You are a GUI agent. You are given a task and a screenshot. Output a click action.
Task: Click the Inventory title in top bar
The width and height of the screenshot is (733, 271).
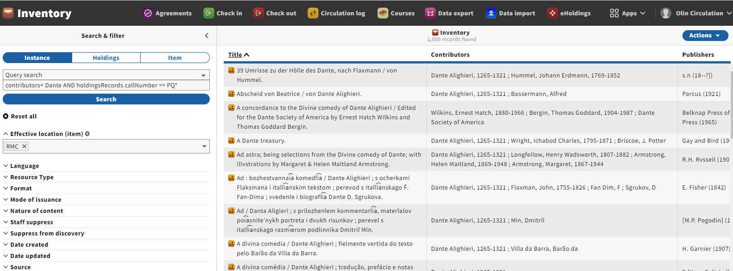pos(44,13)
